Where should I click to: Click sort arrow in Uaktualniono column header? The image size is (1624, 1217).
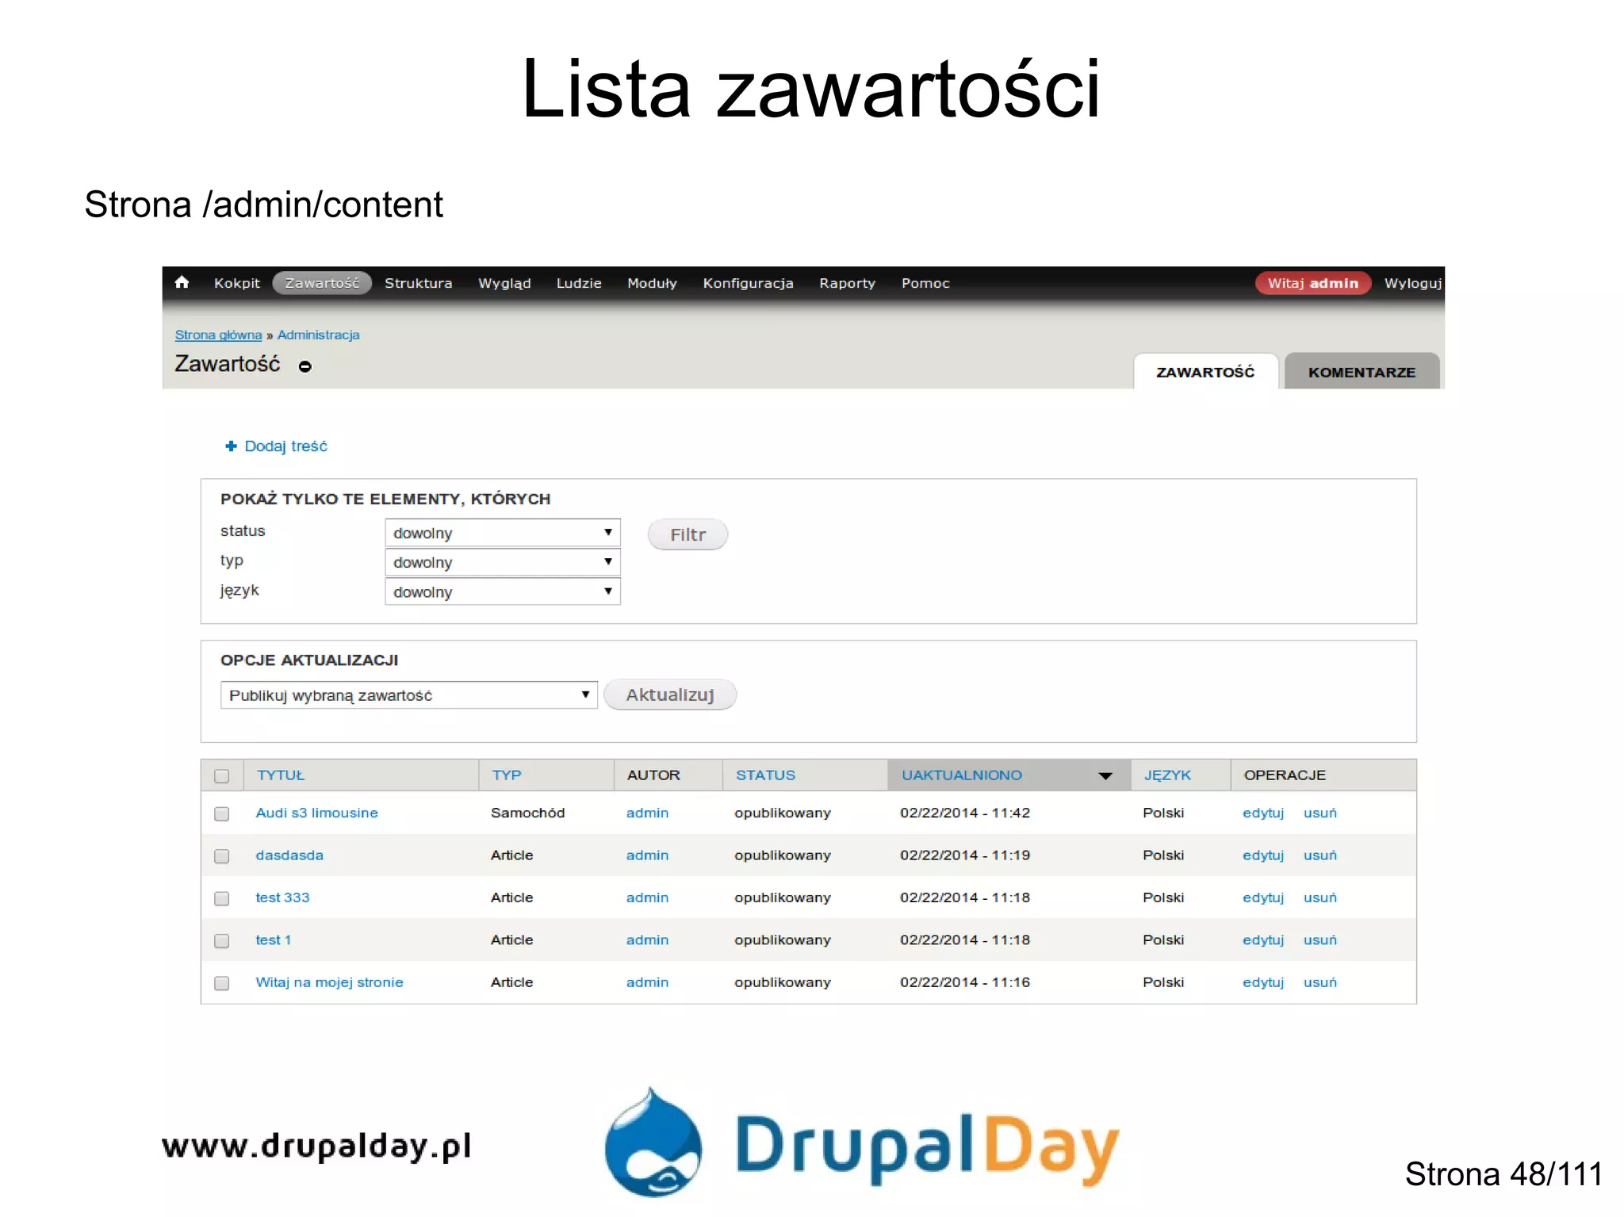pos(1105,775)
